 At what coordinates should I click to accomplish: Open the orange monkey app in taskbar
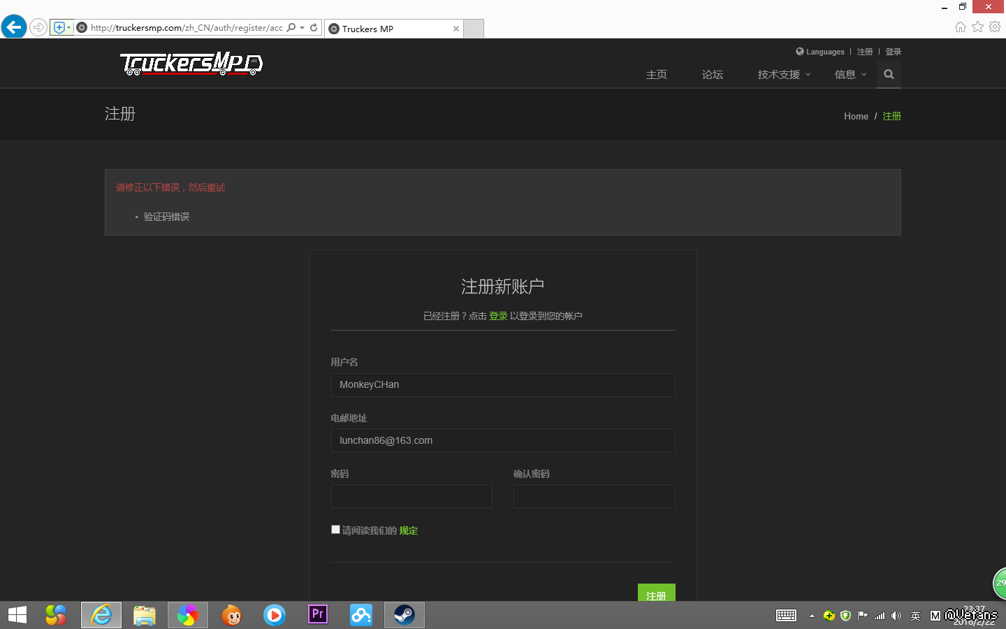point(231,615)
